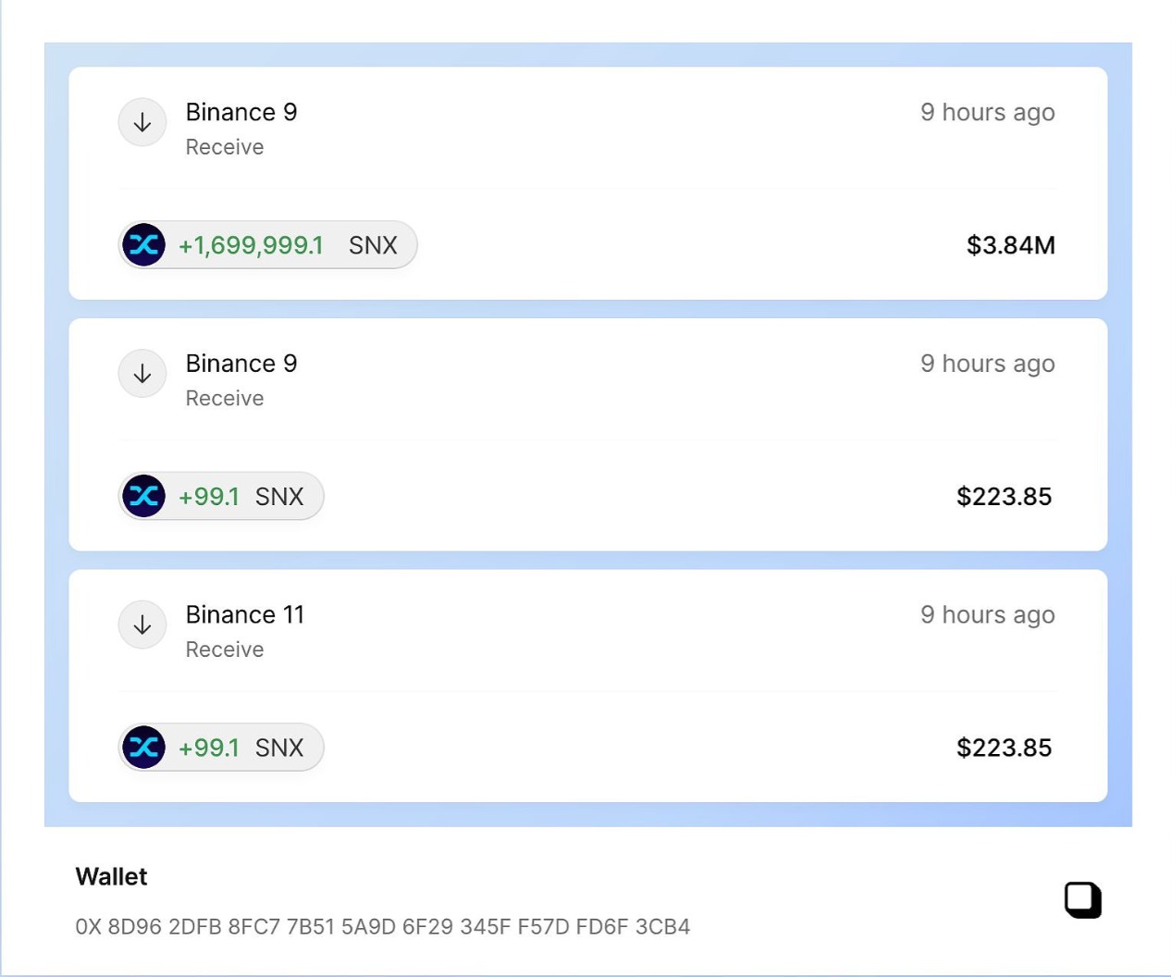Open the +99.1 SNX pill under Binance 11
The width and height of the screenshot is (1171, 977).
(x=221, y=748)
